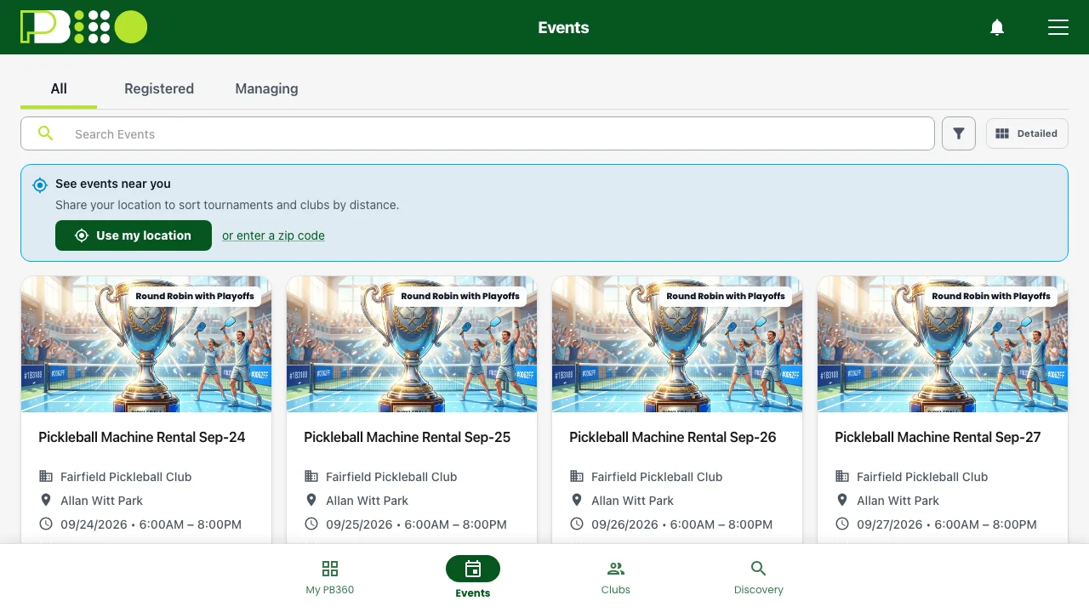Click Use my location button
This screenshot has width=1089, height=612.
tap(134, 235)
